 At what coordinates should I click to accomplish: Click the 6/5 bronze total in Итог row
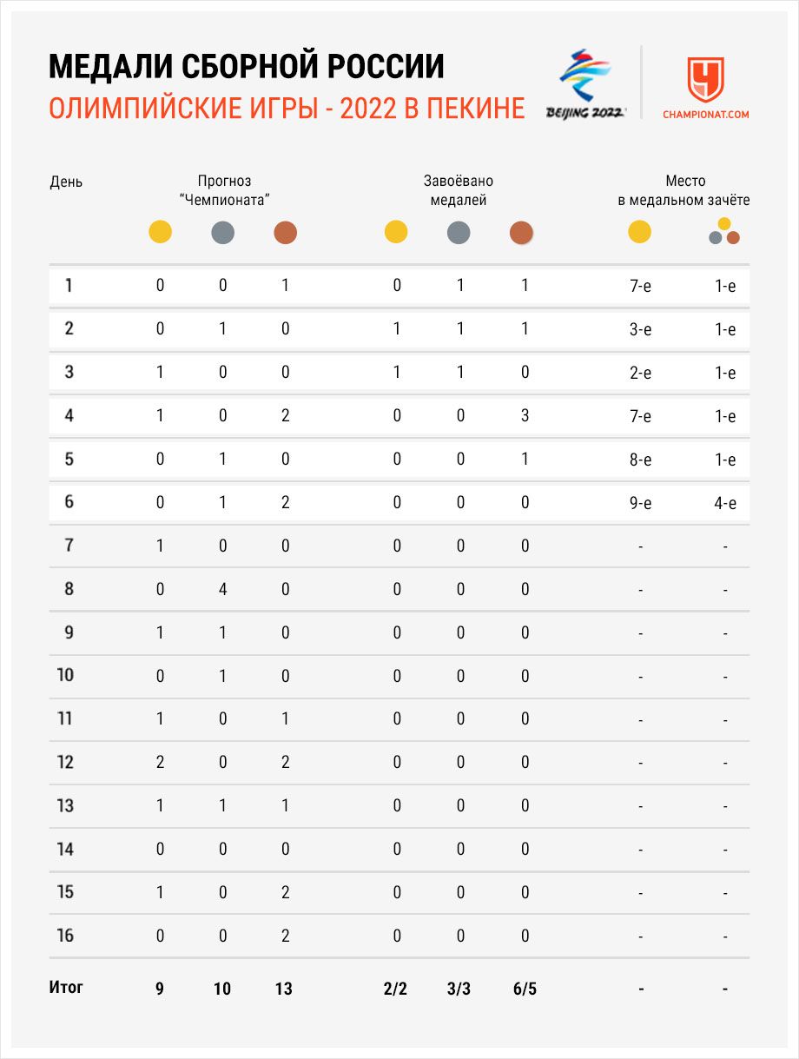pos(525,989)
